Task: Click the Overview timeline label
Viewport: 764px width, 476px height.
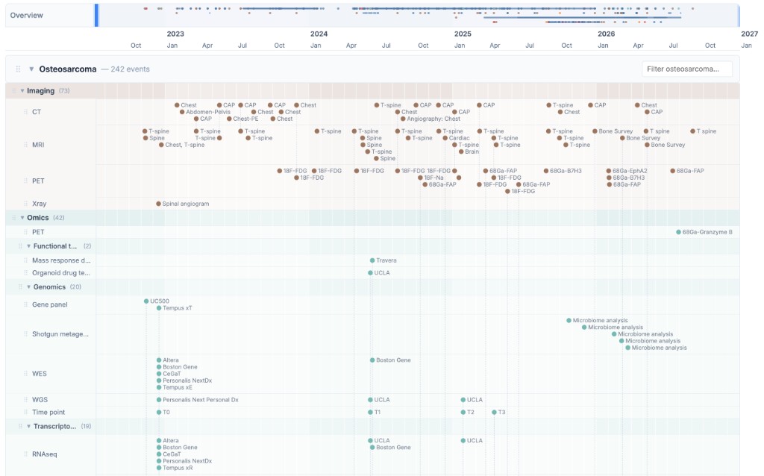Action: click(x=26, y=15)
